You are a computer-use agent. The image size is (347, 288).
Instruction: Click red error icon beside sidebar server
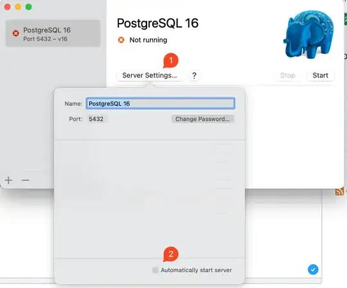pyautogui.click(x=15, y=33)
